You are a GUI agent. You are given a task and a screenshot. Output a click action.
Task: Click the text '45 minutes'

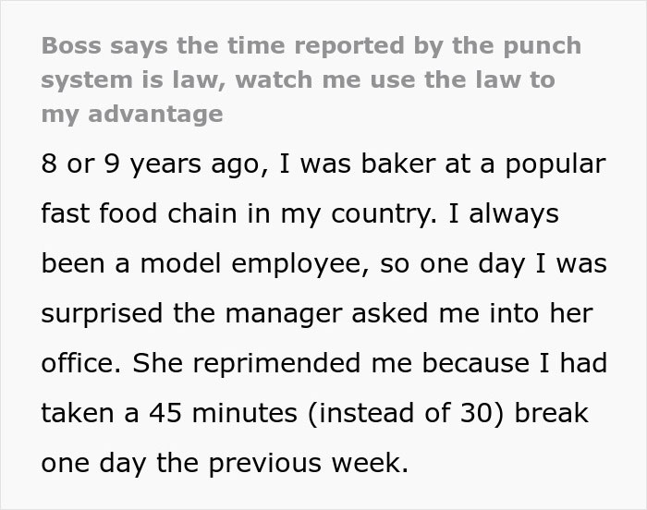[x=223, y=413]
